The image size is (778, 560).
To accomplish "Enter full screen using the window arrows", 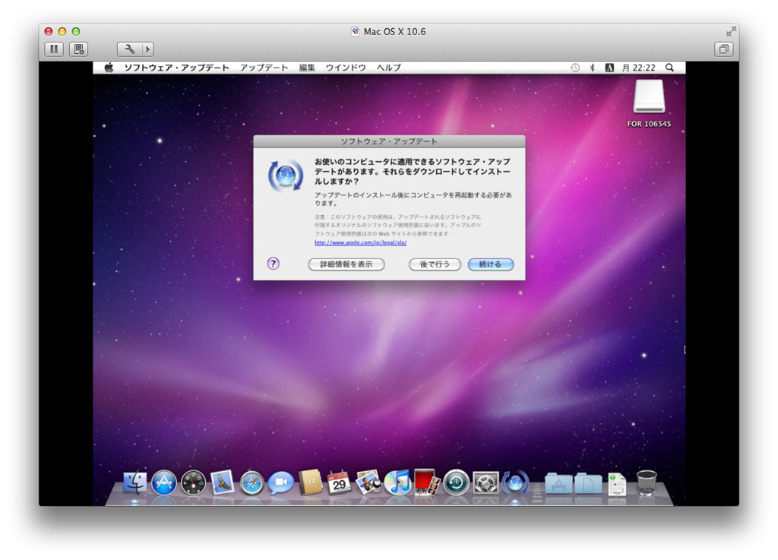I will (730, 31).
